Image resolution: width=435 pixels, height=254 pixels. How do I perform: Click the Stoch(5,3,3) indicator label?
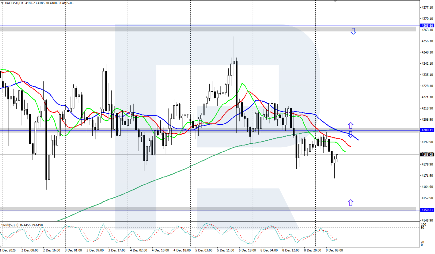point(10,225)
